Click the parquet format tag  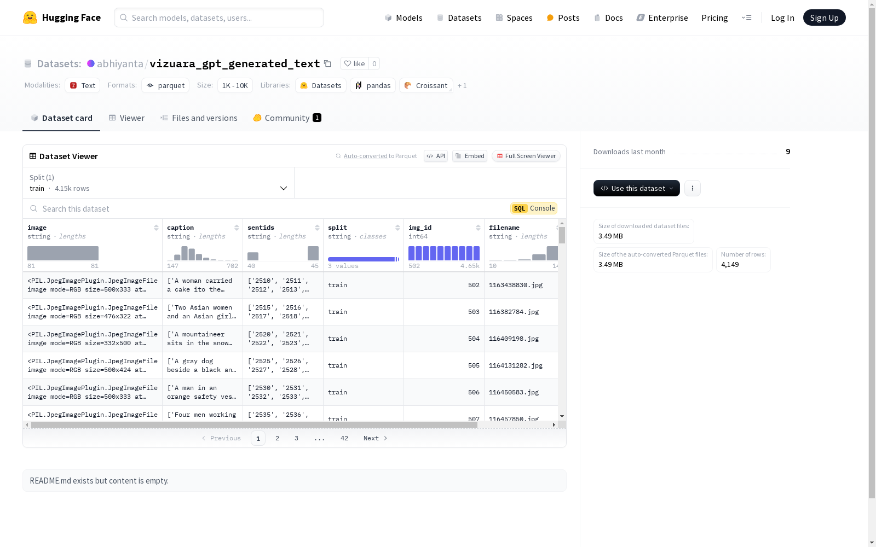[165, 85]
